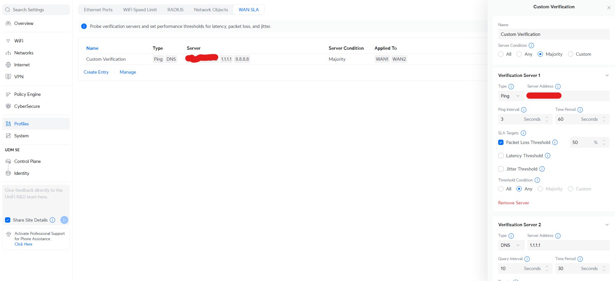Open the RADIUS tab
The height and width of the screenshot is (281, 615).
point(175,10)
